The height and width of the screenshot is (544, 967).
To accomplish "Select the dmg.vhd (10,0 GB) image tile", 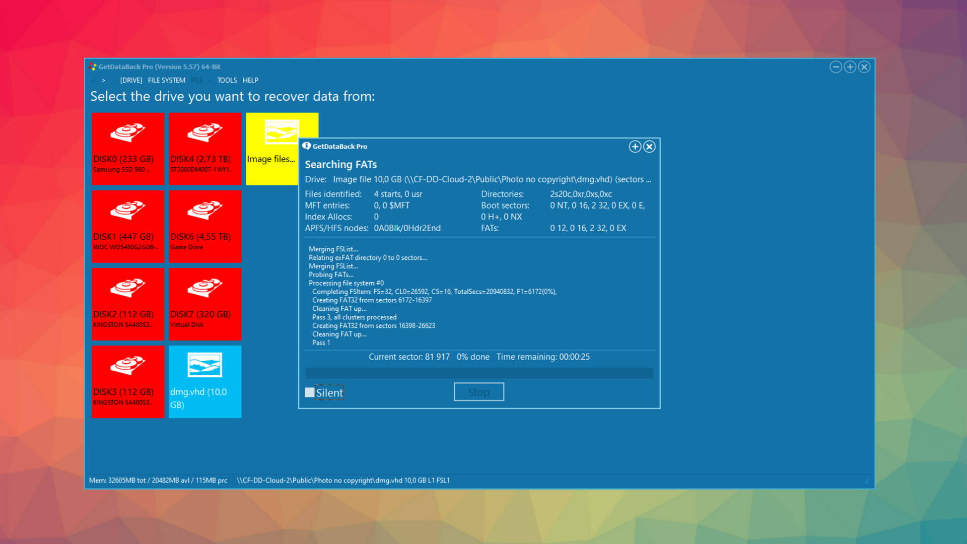I will tap(205, 381).
